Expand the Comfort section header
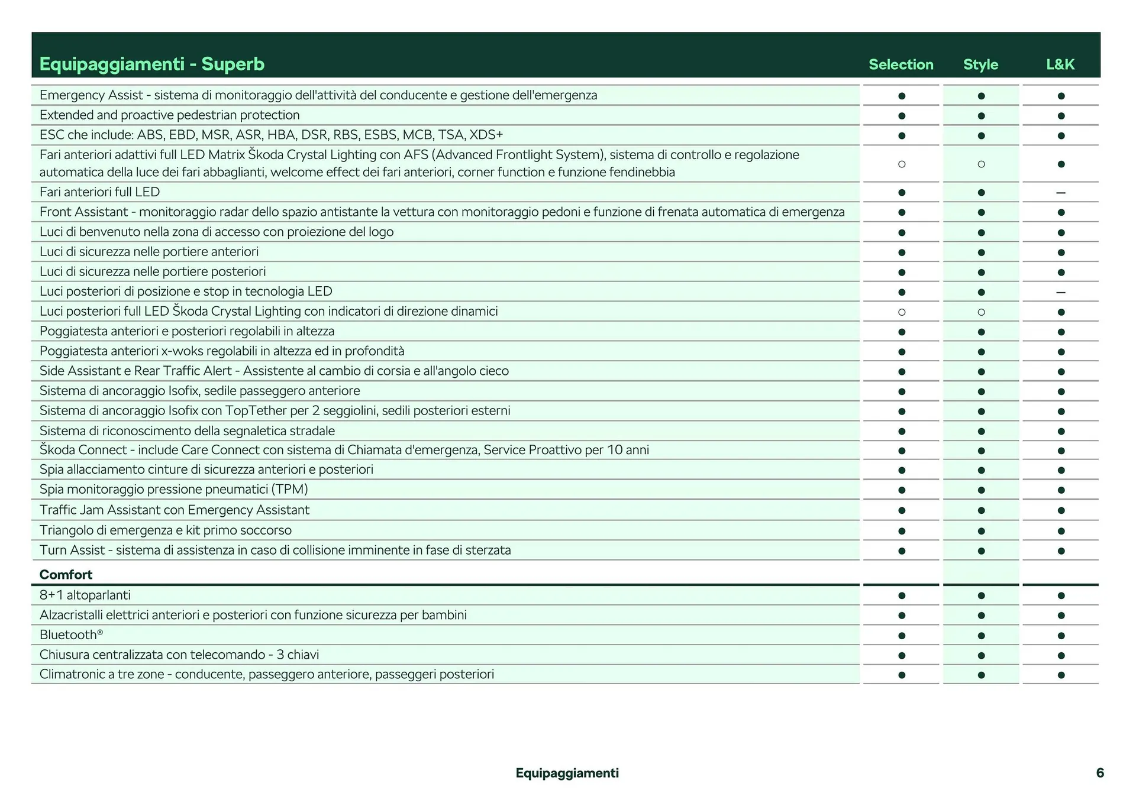The height and width of the screenshot is (803, 1136). pos(66,574)
